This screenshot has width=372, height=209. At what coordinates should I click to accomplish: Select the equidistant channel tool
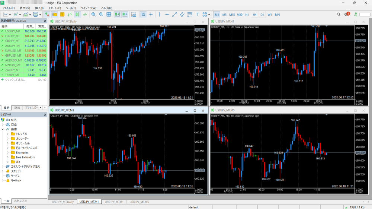pos(182,15)
